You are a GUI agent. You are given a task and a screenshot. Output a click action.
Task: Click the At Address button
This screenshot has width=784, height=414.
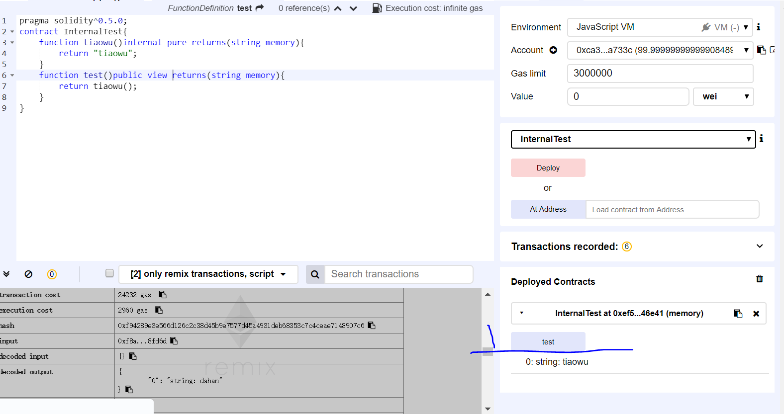click(548, 209)
